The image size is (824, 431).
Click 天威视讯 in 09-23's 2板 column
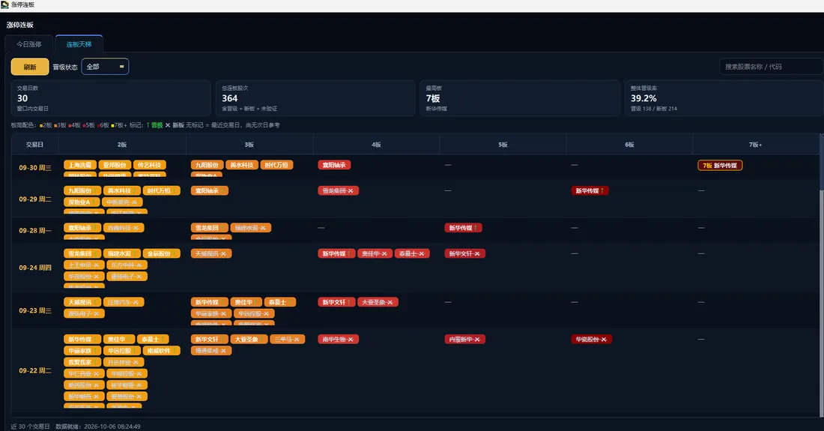[x=82, y=302]
